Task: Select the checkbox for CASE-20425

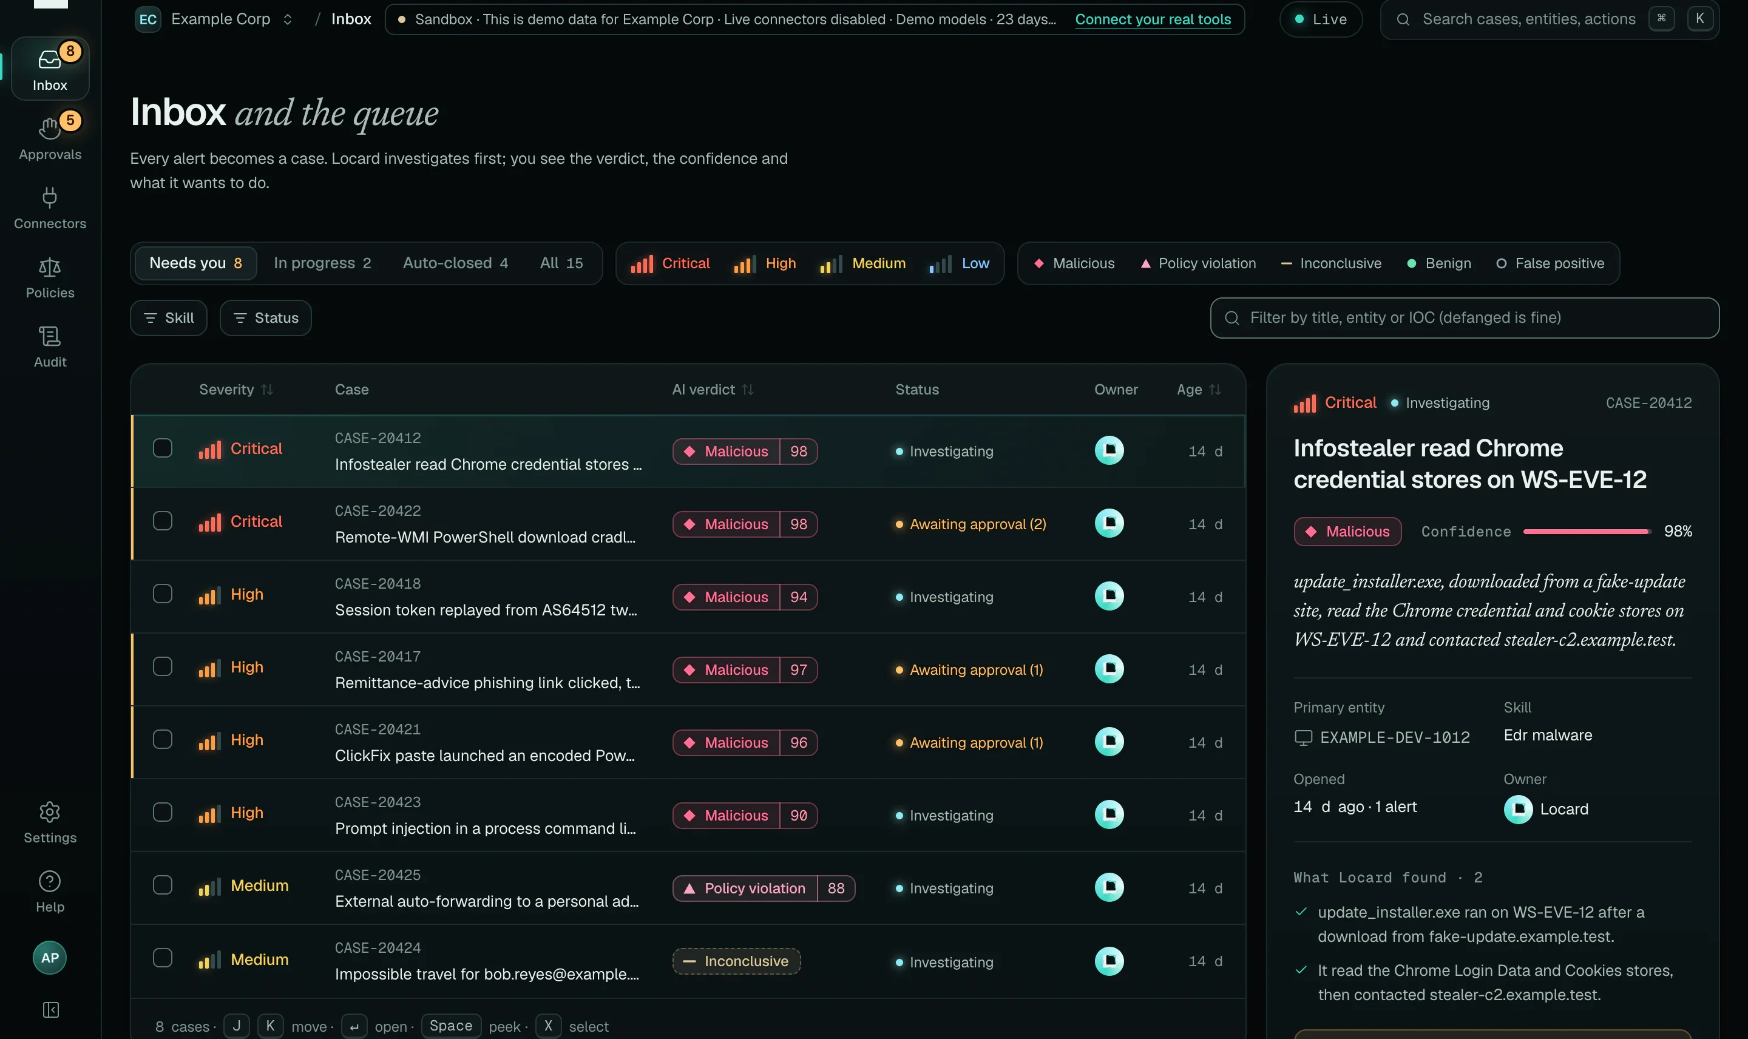Action: pyautogui.click(x=163, y=884)
